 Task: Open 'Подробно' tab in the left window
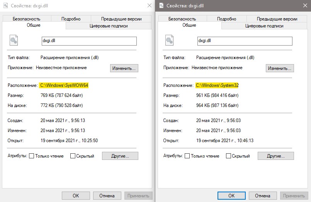(x=71, y=19)
